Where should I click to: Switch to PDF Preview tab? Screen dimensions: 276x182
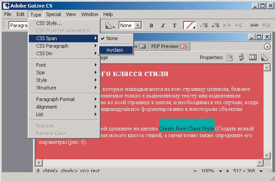tap(169, 46)
